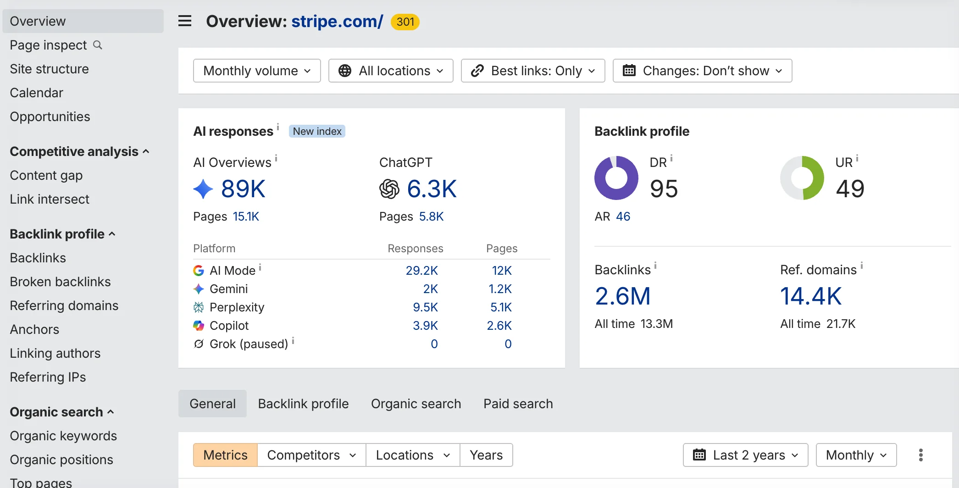
Task: Open Organic keywords in the sidebar
Action: 63,436
